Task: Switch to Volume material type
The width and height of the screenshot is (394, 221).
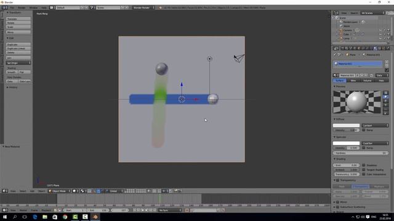Action: (367, 80)
